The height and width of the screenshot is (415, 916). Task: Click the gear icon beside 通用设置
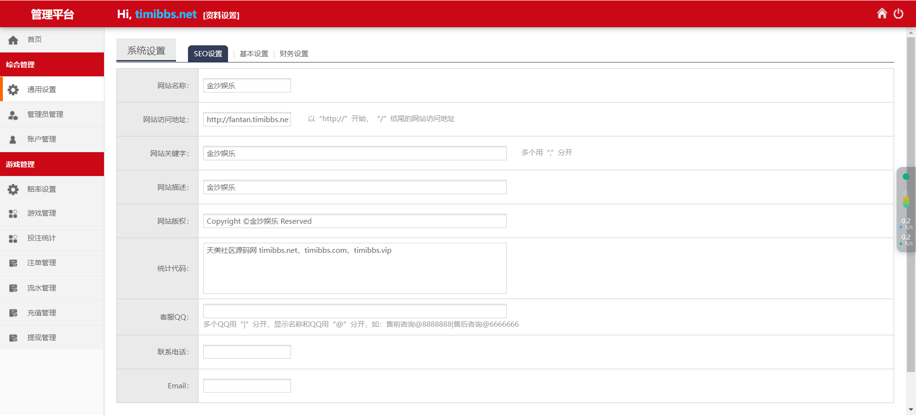coord(13,90)
